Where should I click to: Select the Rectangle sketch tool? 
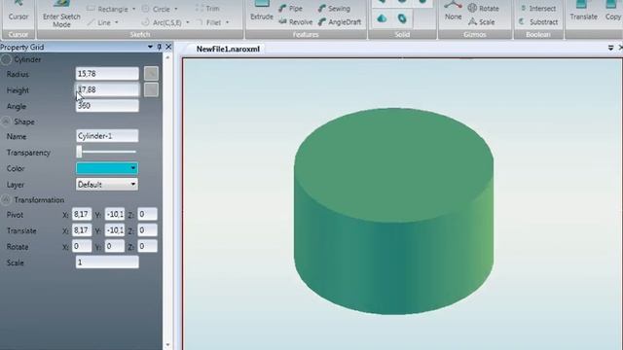click(108, 9)
